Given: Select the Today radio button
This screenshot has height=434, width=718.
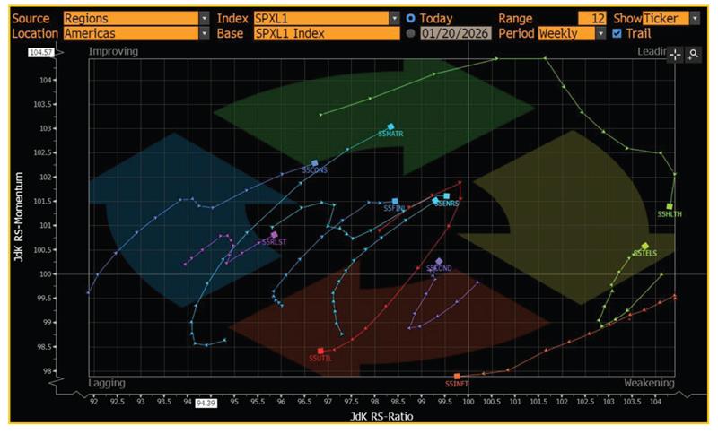Looking at the screenshot, I should (411, 18).
